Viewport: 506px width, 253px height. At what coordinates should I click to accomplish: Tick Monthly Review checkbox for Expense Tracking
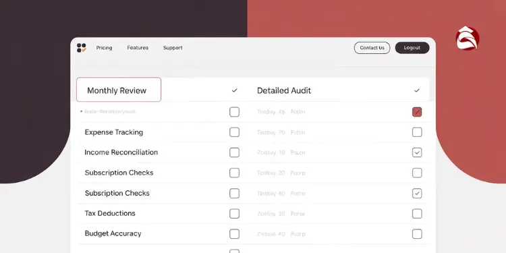(x=234, y=132)
